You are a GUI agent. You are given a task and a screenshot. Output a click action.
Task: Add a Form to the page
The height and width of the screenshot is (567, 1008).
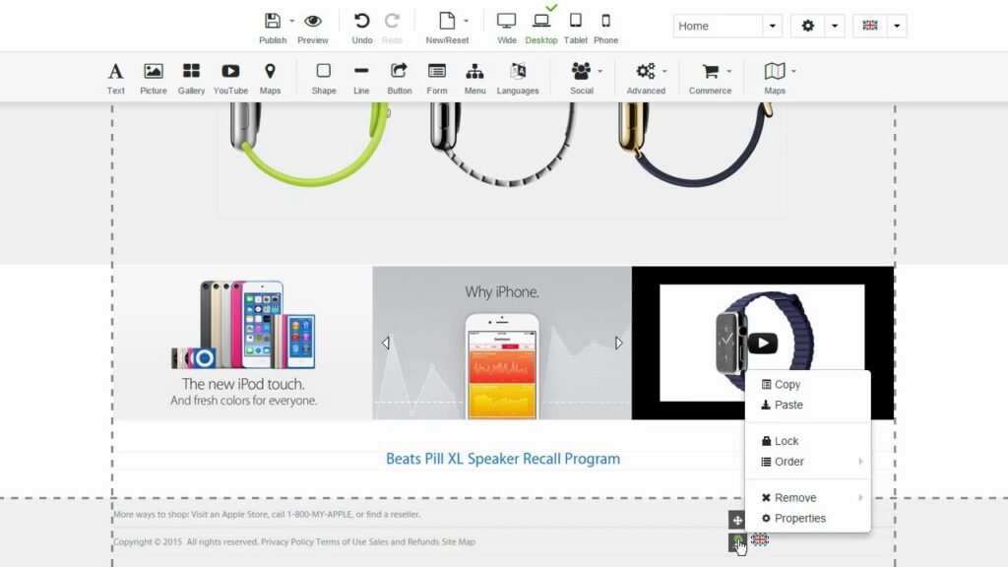click(437, 79)
